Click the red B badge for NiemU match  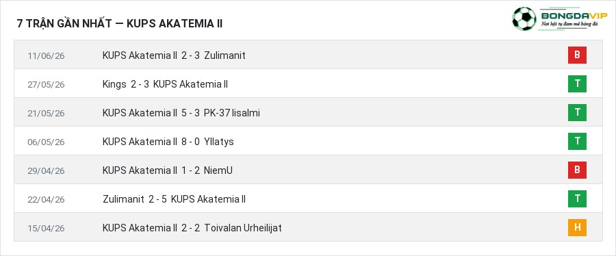pos(577,170)
